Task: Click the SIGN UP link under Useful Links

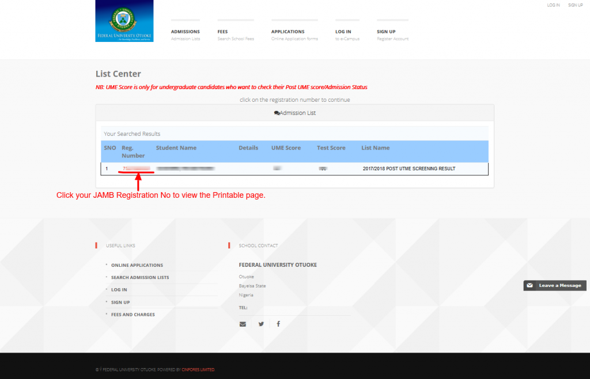Action: [x=120, y=302]
